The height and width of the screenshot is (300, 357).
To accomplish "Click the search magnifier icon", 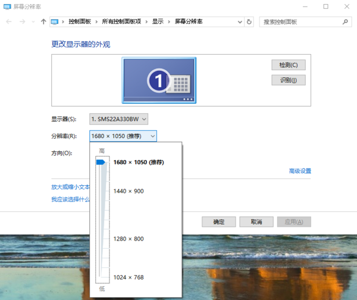I will 345,22.
